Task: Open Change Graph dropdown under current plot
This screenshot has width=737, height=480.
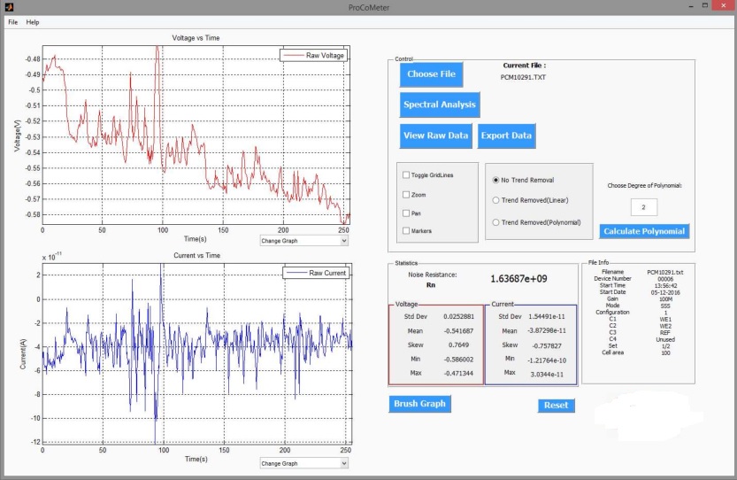Action: tap(304, 462)
